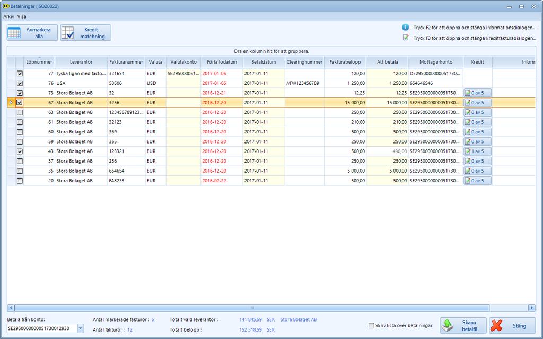The width and height of the screenshot is (543, 339).
Task: Click Mottagarkonto column header
Action: pos(436,62)
